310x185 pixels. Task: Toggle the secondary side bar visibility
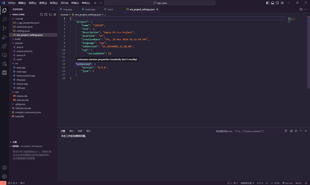pos(277,3)
